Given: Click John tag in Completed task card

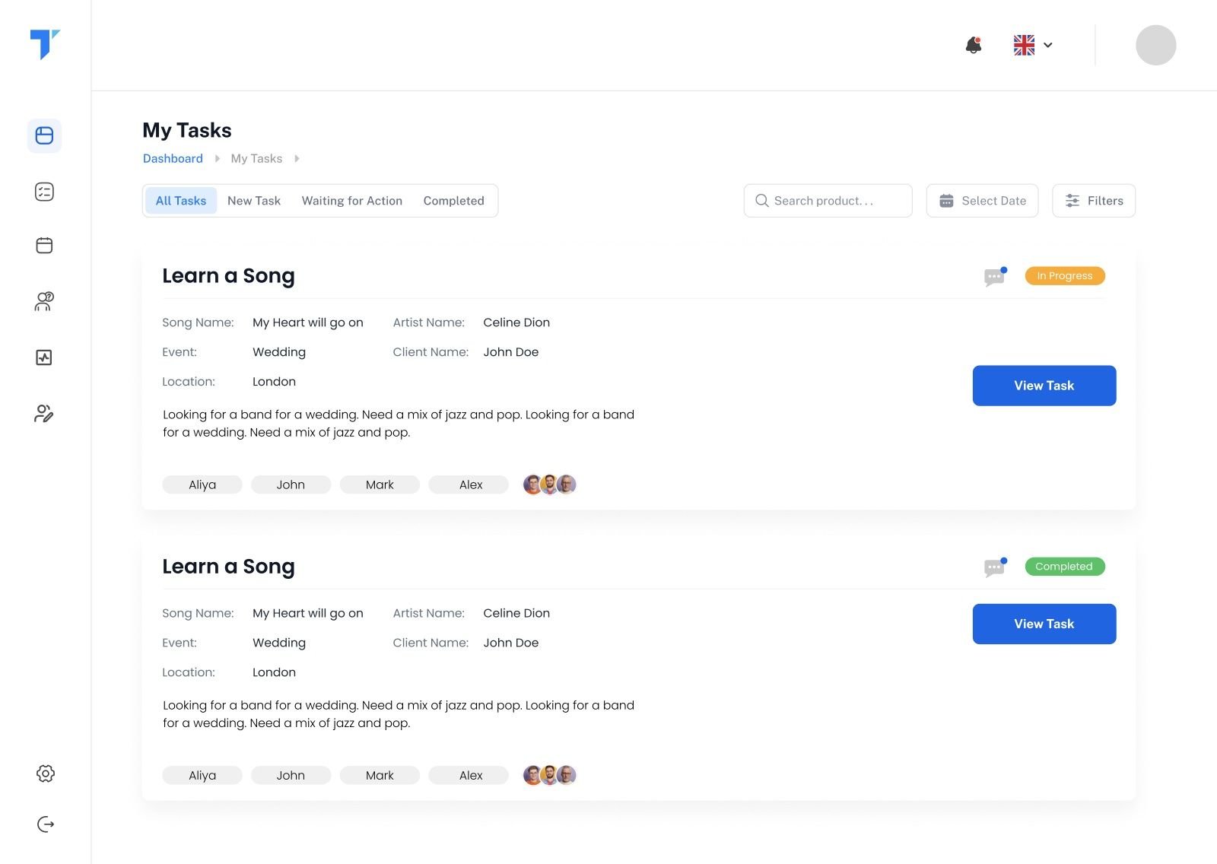Looking at the screenshot, I should pyautogui.click(x=291, y=775).
